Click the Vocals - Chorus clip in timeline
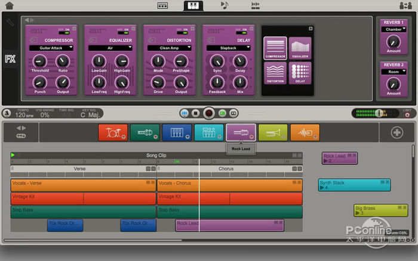This screenshot has height=261, width=418. click(x=230, y=184)
